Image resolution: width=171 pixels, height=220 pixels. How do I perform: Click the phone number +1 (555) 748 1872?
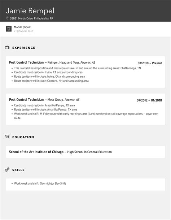coord(23,31)
